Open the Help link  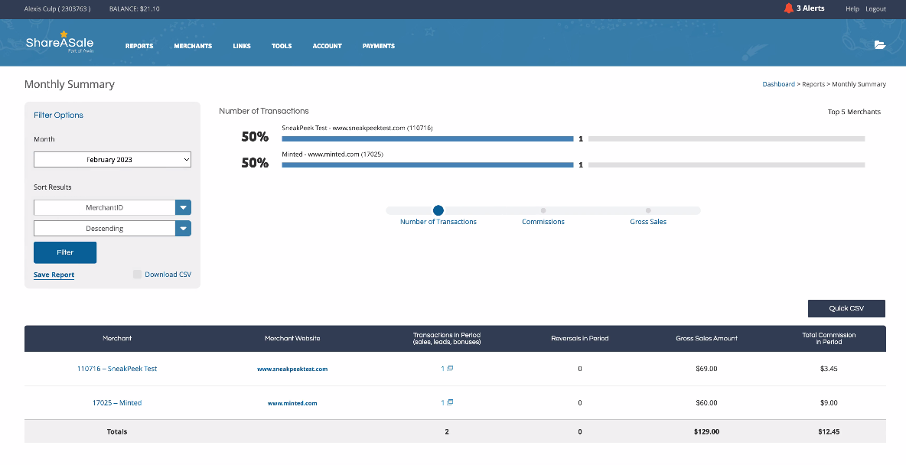click(x=852, y=8)
